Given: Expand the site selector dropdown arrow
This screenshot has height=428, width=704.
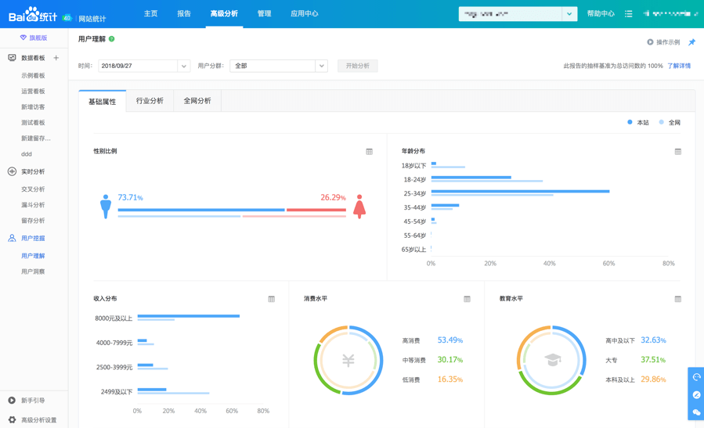Looking at the screenshot, I should click(569, 14).
